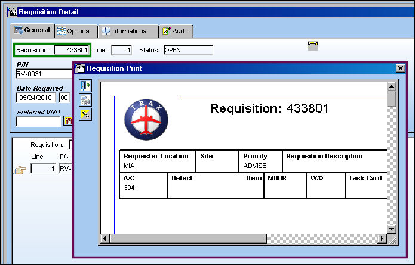Screen dimensions: 415x265
Task: Click the vendor lookup icon beside Preferred VND
Action: coord(68,121)
